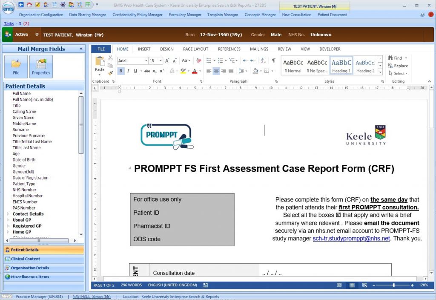Toggle Italic formatting

pos(128,71)
